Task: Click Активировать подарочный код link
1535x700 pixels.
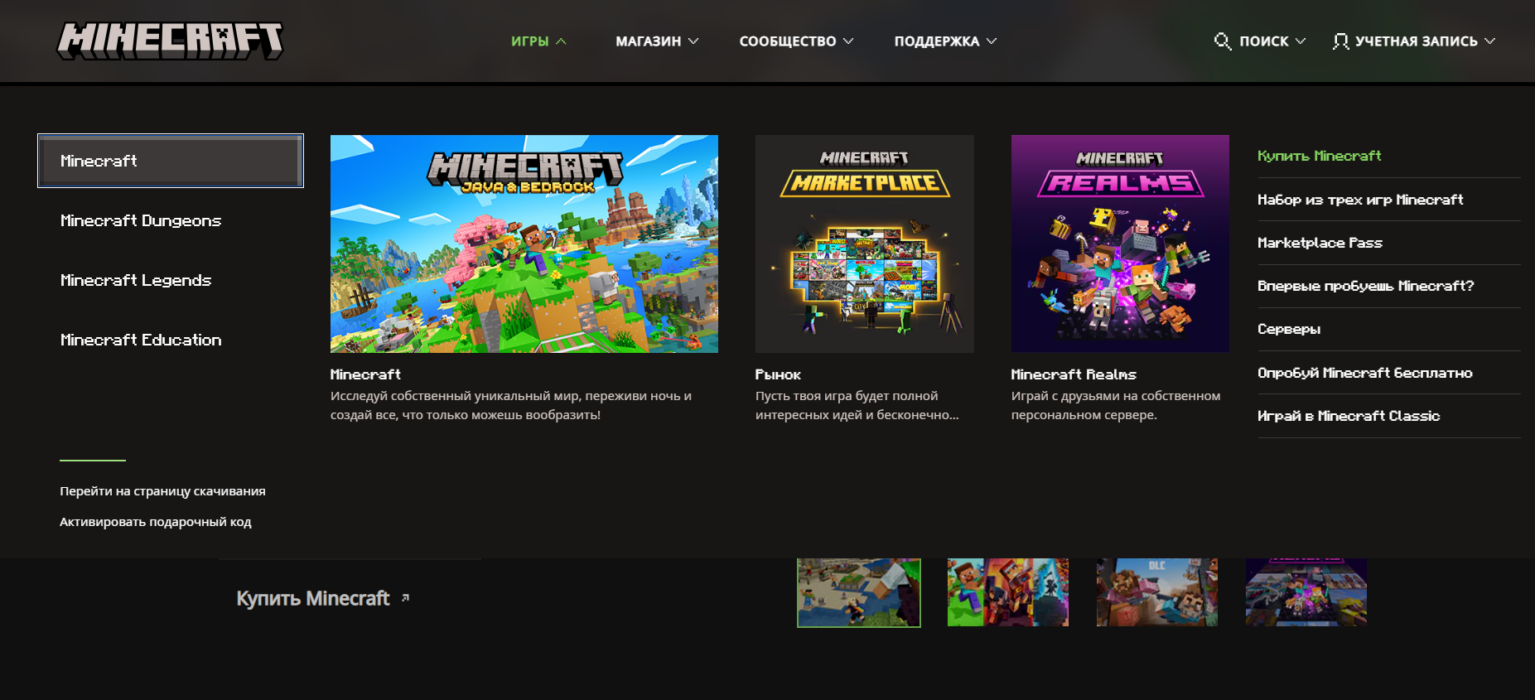Action: pyautogui.click(x=155, y=522)
